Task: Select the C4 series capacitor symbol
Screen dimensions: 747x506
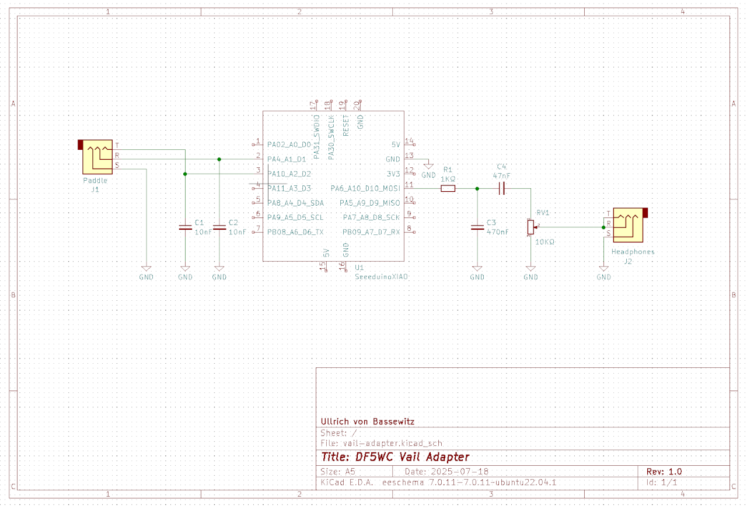Action: click(x=501, y=188)
